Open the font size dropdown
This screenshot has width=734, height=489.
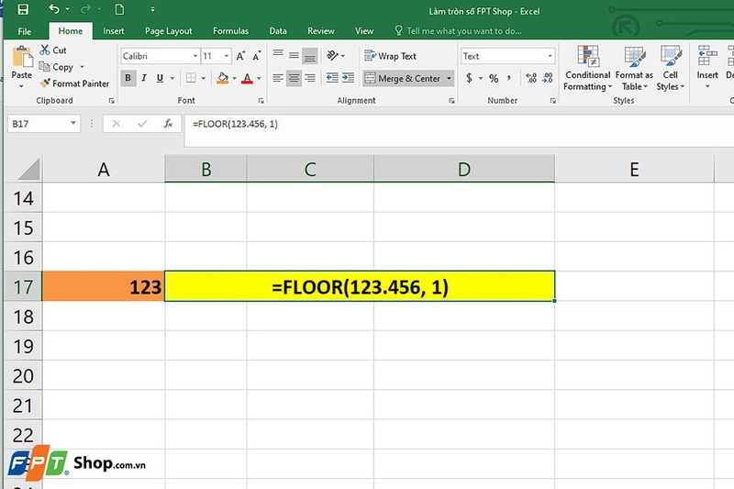(227, 56)
